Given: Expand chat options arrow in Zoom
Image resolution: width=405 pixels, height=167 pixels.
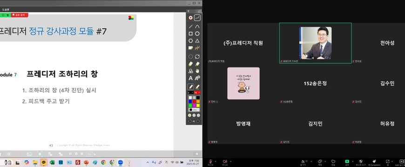Looking at the screenshot, I should 325,161.
